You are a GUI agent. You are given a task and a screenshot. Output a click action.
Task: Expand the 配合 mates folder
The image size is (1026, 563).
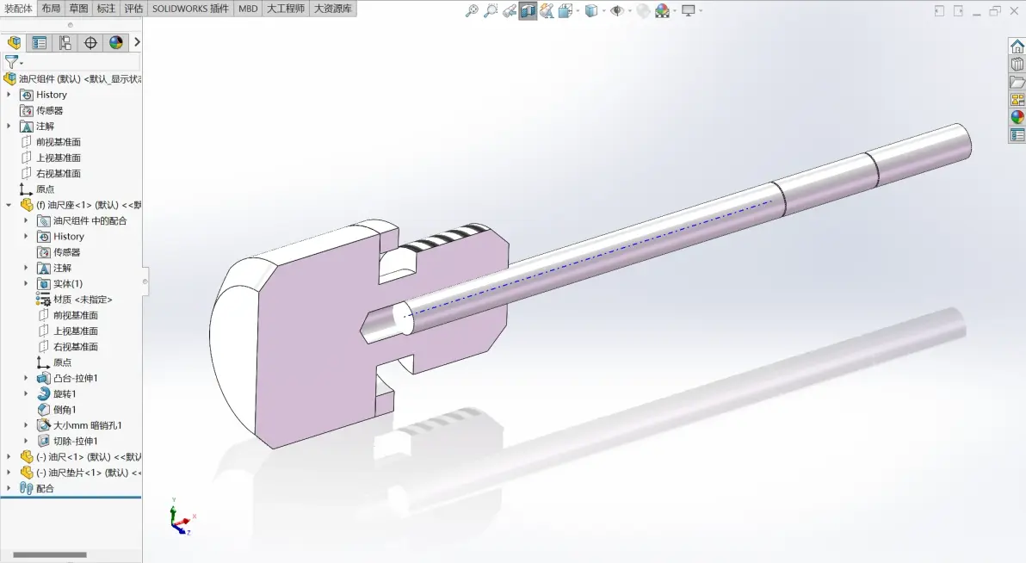point(9,488)
